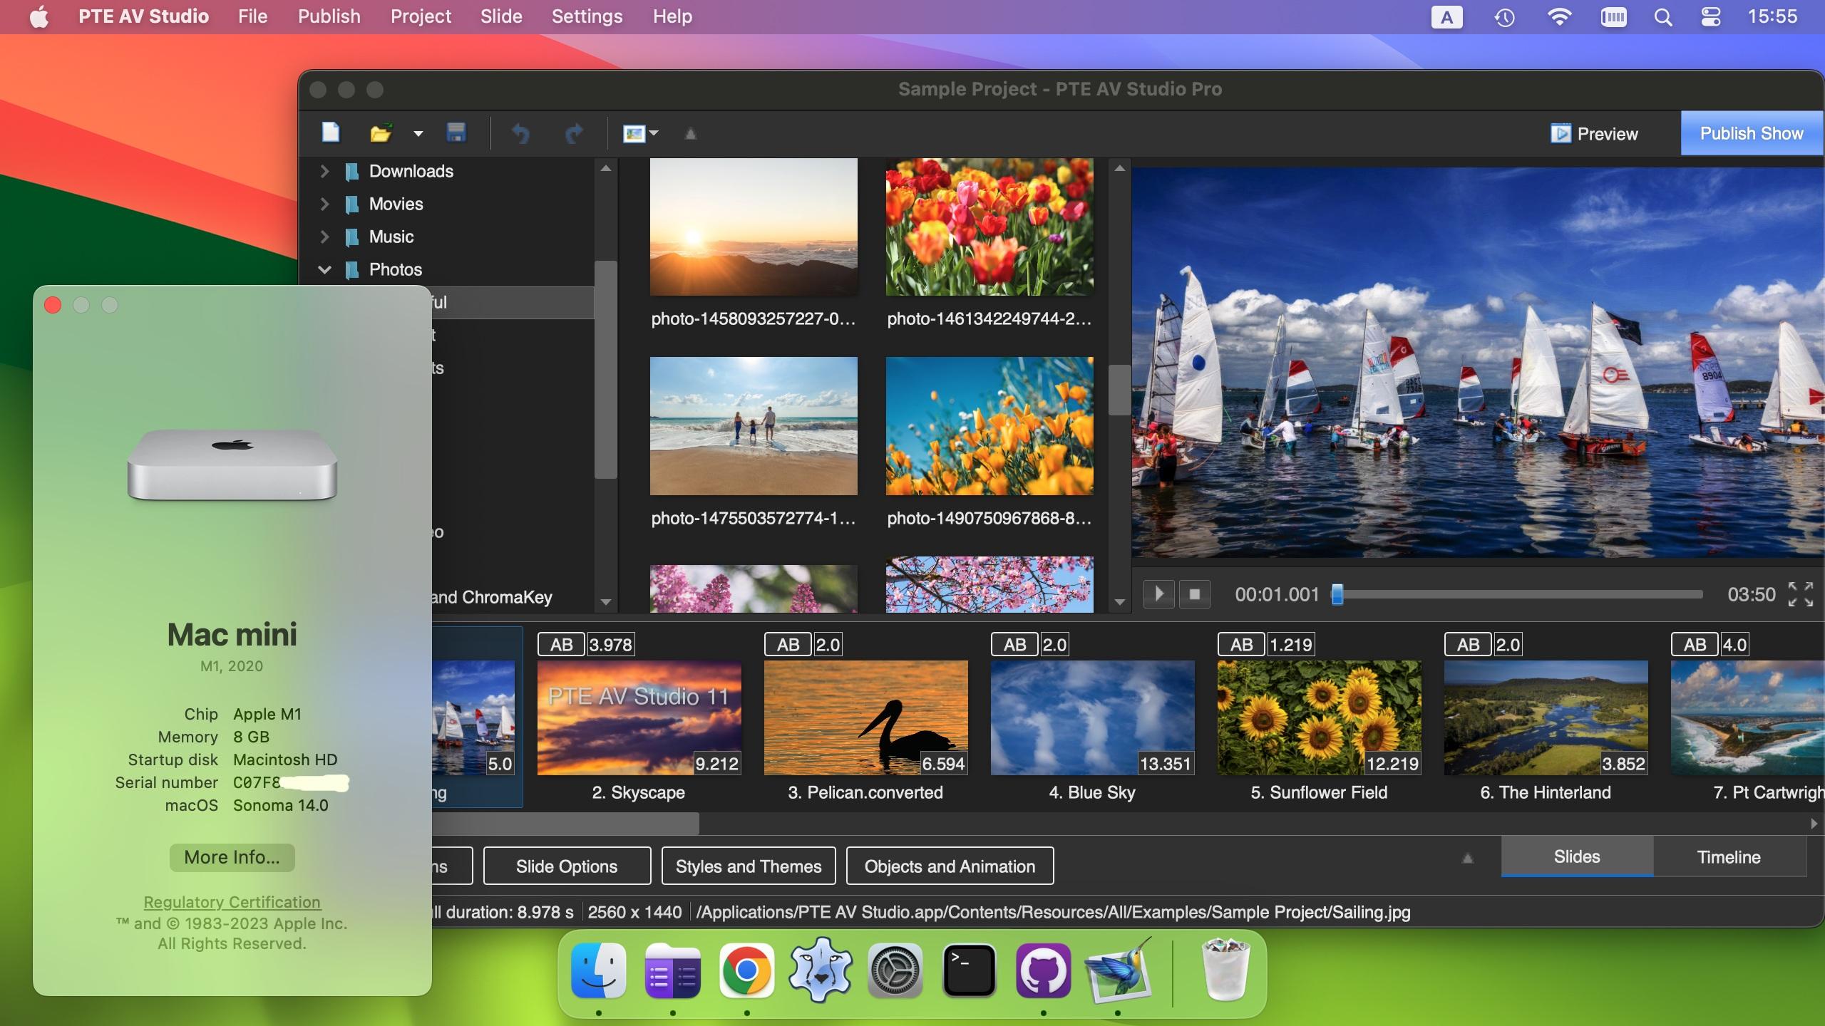Image resolution: width=1825 pixels, height=1026 pixels.
Task: Expand the Music folder
Action: coord(324,237)
